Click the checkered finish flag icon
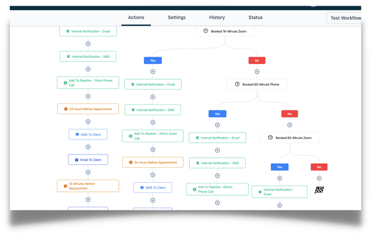This screenshot has width=371, height=235. tap(319, 190)
